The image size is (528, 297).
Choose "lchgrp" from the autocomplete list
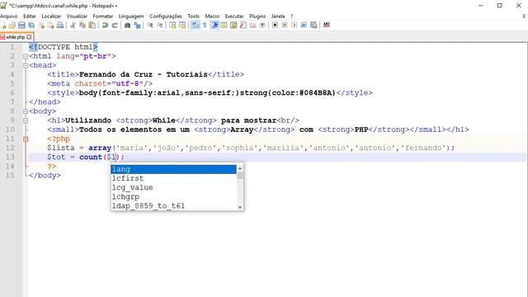[174, 196]
